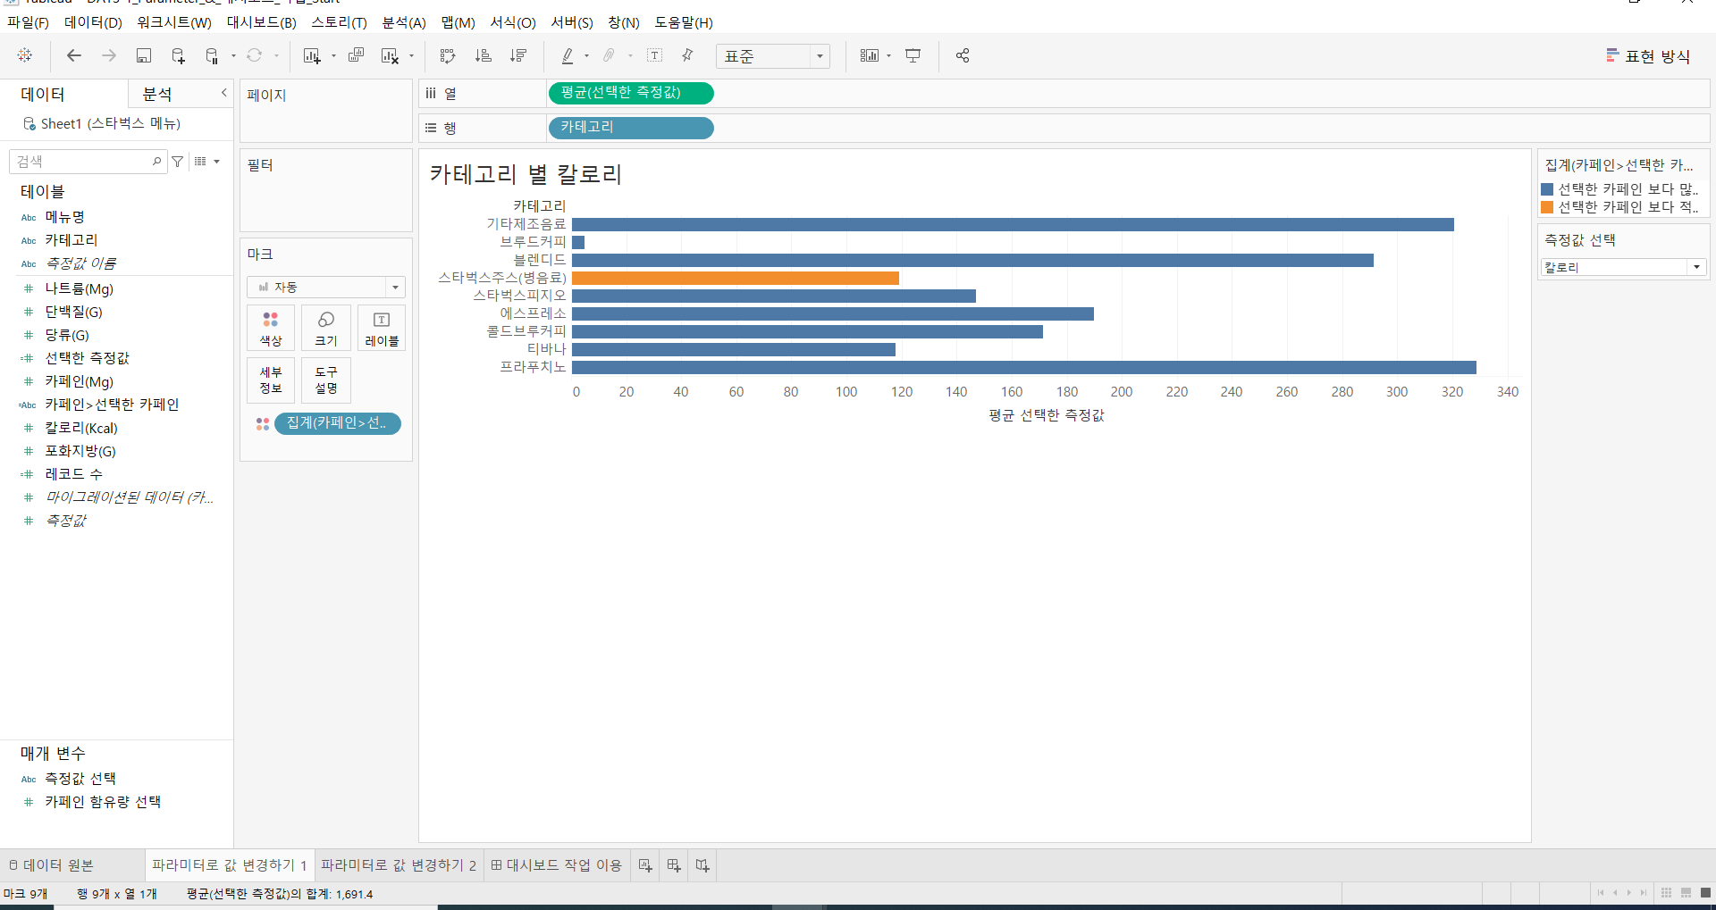Open the 워크시트(W) menu
Screen dimensions: 1716x910
pyautogui.click(x=174, y=22)
